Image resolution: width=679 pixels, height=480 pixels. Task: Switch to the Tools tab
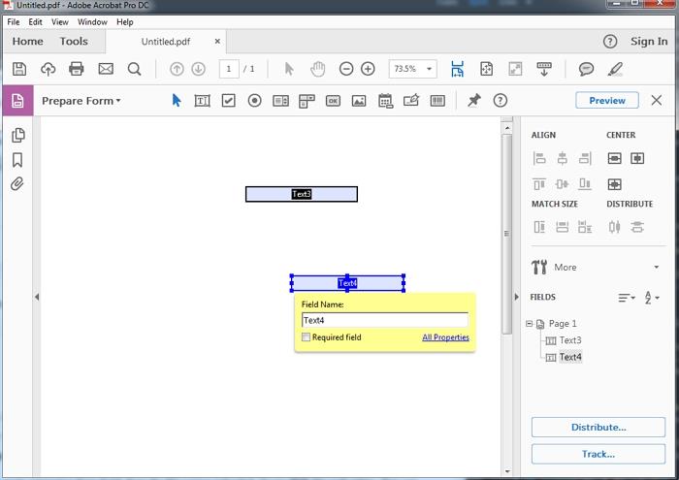(74, 42)
